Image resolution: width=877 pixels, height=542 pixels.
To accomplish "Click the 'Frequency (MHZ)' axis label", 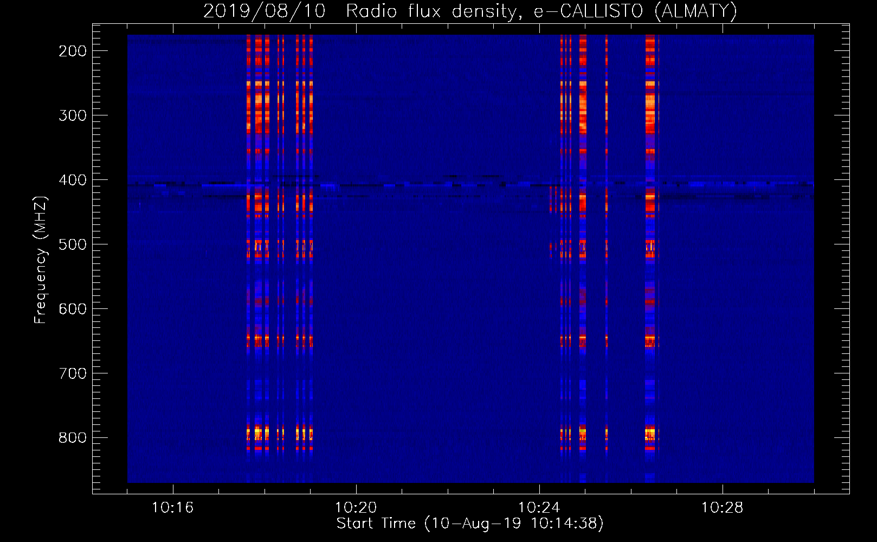I will pos(41,260).
